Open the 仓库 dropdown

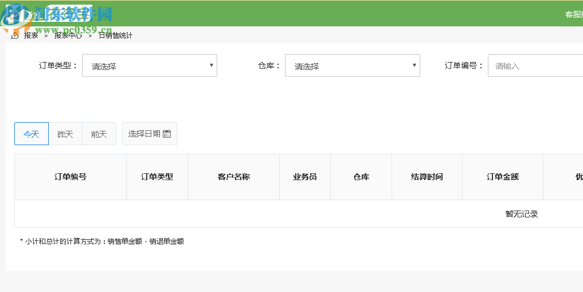click(353, 65)
